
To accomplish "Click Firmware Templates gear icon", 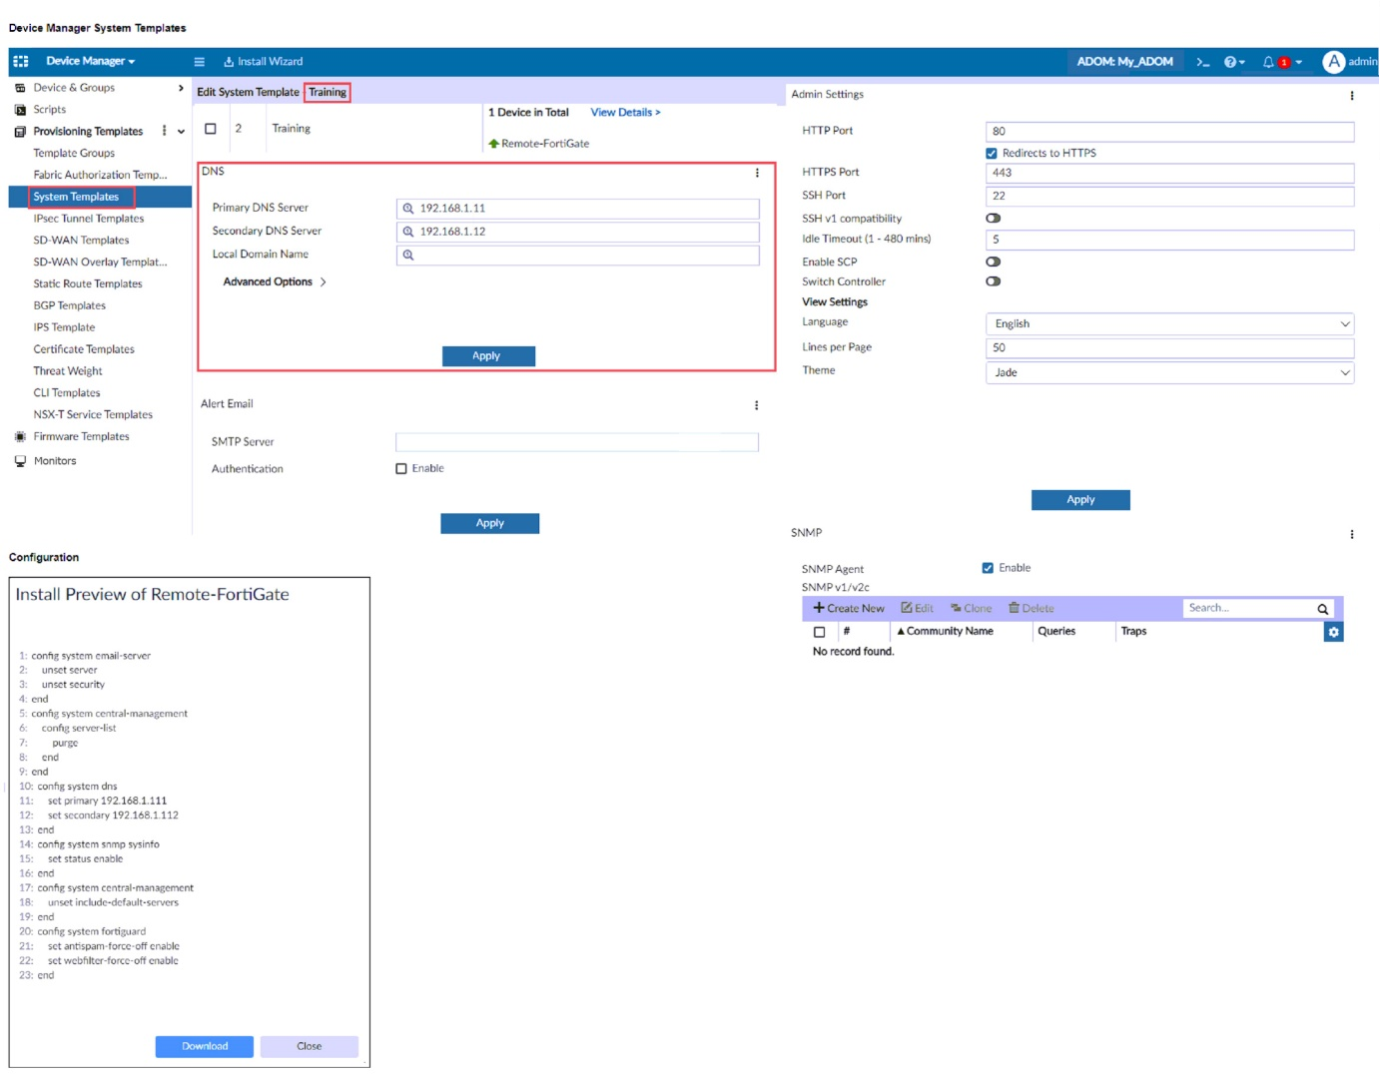I will click(20, 437).
